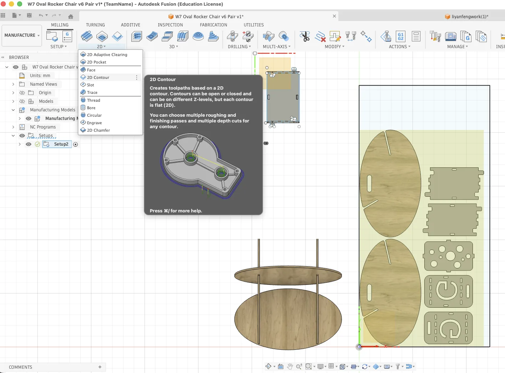Open the Drilling tool
Screen dimensions: 505x373
pos(232,36)
